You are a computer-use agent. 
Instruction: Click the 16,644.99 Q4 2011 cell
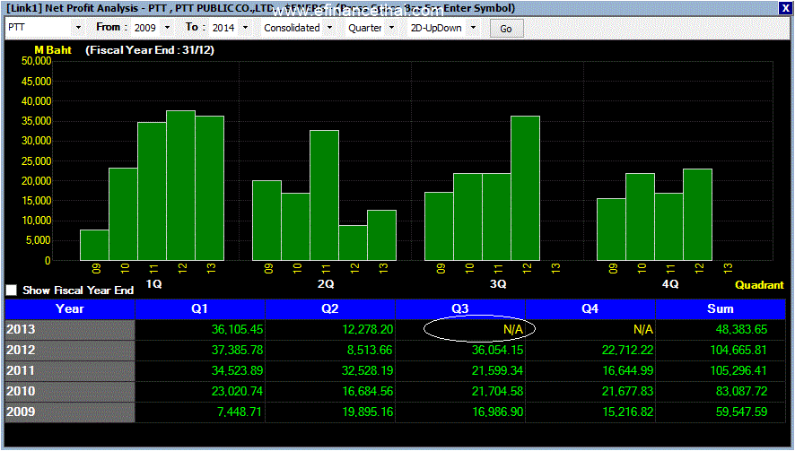(590, 371)
